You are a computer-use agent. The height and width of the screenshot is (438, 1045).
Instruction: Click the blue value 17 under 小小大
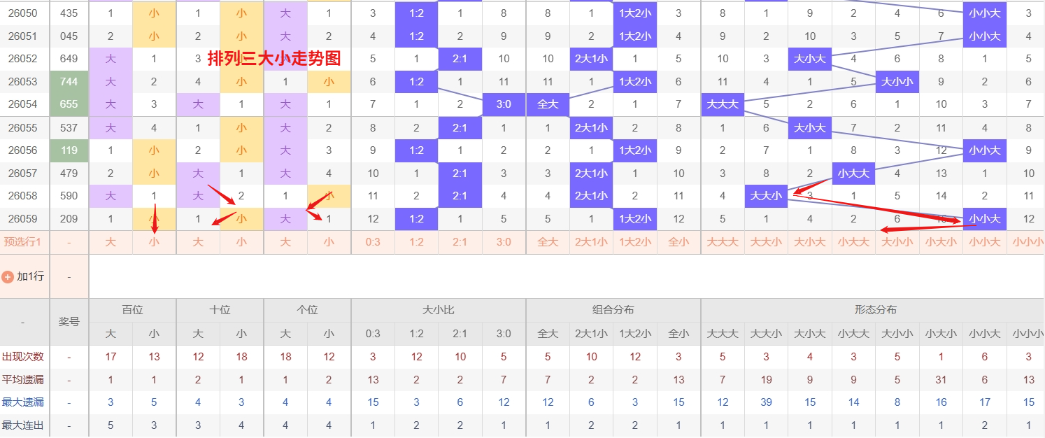[984, 402]
